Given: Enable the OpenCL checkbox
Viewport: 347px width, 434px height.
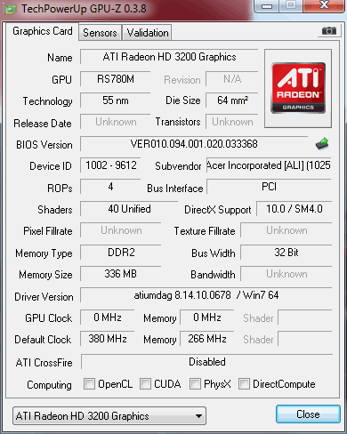Looking at the screenshot, I should pos(89,383).
